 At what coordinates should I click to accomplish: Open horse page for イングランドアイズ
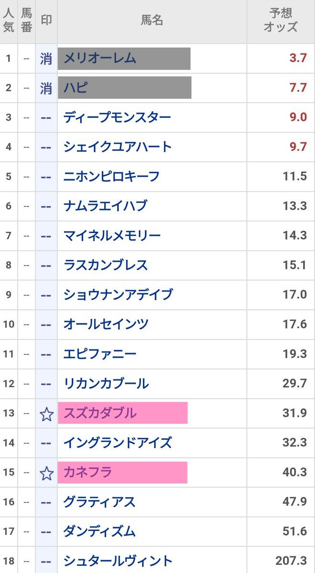tap(117, 443)
